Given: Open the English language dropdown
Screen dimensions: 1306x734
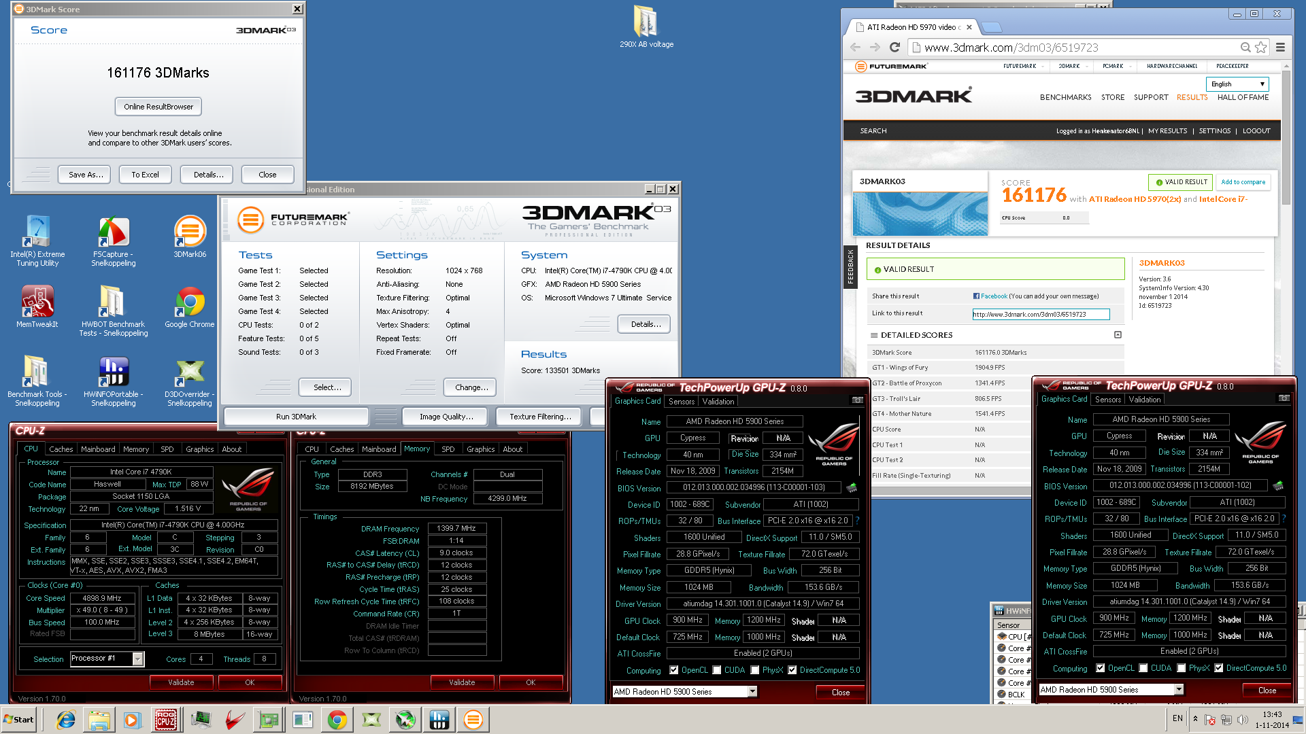Looking at the screenshot, I should coord(1238,84).
